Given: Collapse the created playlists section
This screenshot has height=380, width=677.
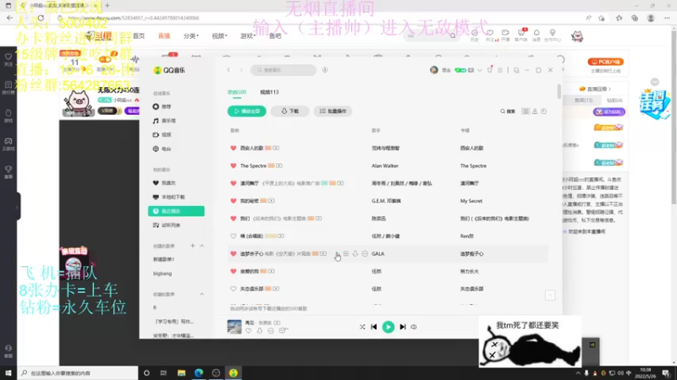Looking at the screenshot, I should pos(201,246).
